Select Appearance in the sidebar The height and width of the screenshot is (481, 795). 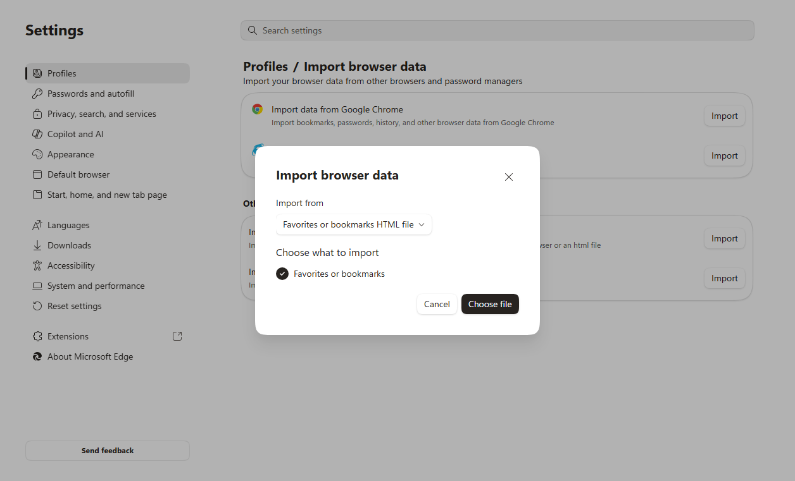(108, 154)
